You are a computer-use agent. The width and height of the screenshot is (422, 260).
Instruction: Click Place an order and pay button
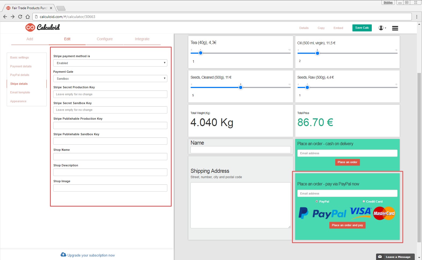[x=347, y=225]
